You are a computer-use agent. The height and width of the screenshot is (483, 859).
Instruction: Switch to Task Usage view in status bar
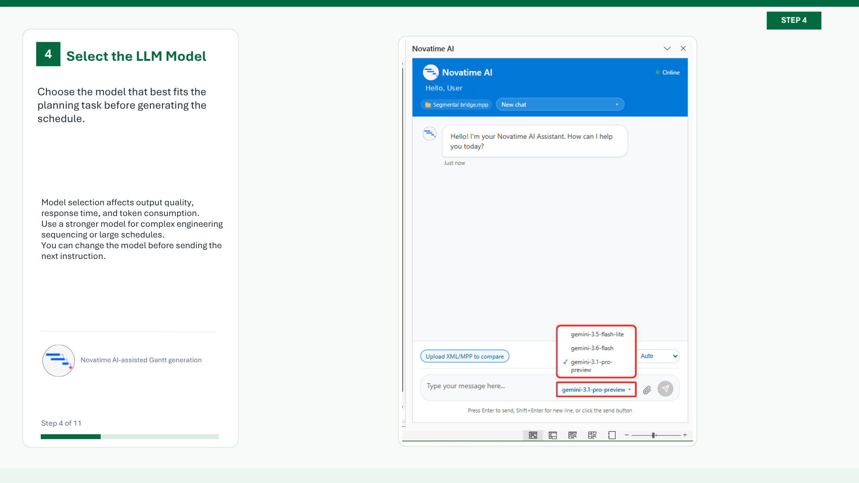click(553, 435)
